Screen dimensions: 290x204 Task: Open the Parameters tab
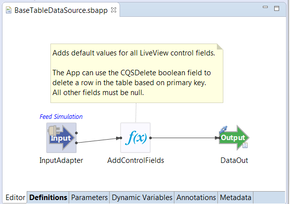[89, 198]
